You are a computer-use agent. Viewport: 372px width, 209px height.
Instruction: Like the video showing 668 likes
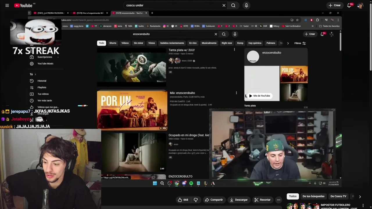(x=183, y=200)
